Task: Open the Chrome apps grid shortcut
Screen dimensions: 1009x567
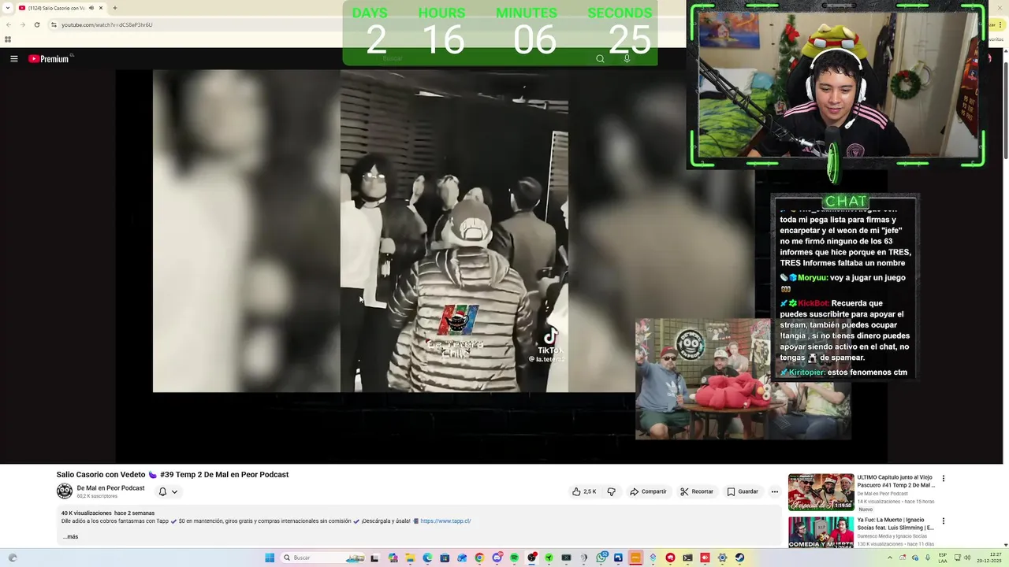Action: point(8,39)
